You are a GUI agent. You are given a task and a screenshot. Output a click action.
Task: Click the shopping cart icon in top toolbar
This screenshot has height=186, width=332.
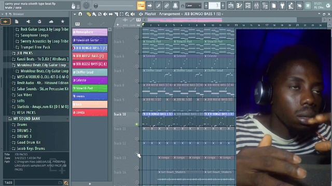pyautogui.click(x=308, y=6)
